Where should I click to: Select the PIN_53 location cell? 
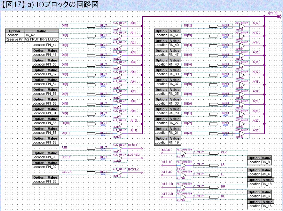(52, 143)
